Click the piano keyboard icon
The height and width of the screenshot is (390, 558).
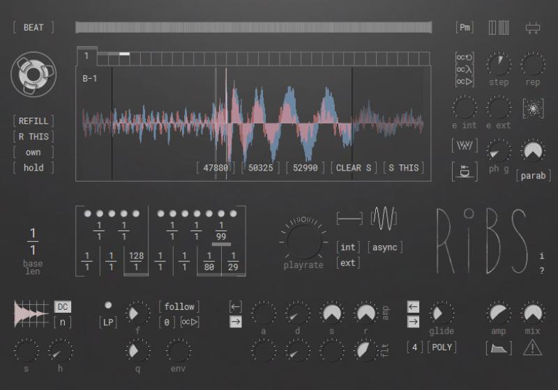[x=499, y=28]
